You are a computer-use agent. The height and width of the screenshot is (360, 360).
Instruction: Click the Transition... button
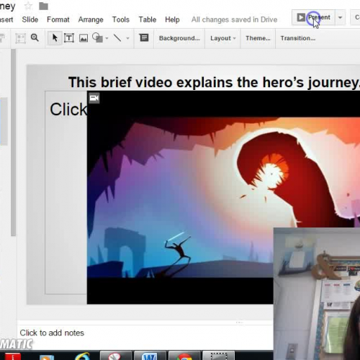pos(298,38)
